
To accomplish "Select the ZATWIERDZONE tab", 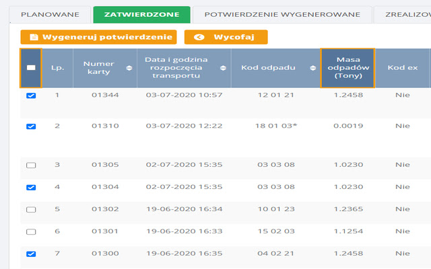I will pyautogui.click(x=142, y=15).
